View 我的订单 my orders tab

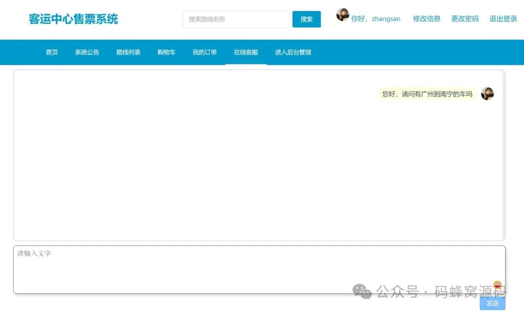tap(204, 52)
